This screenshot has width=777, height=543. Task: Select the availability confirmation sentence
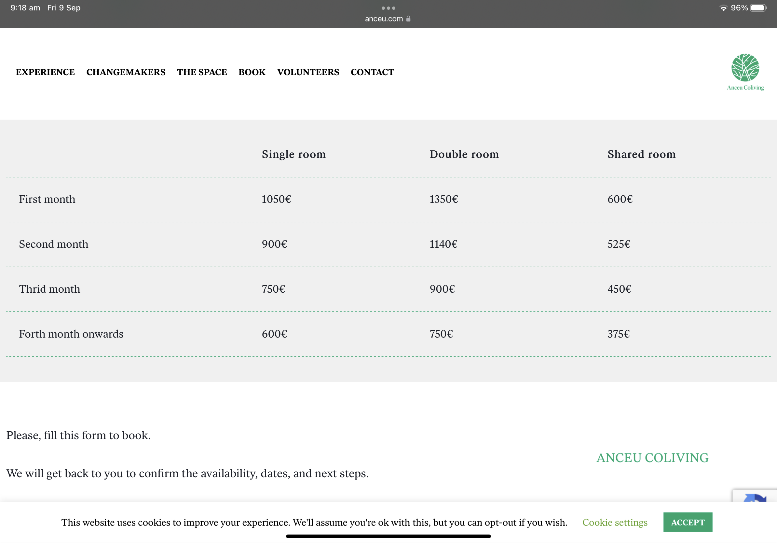187,473
